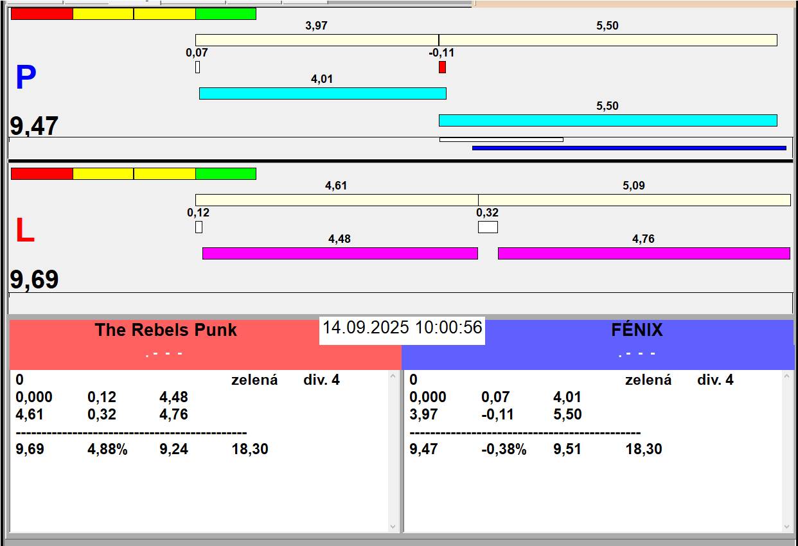Screen dimensions: 798x546
Task: Click the small 0,12 marker box in lane L
Action: (199, 227)
